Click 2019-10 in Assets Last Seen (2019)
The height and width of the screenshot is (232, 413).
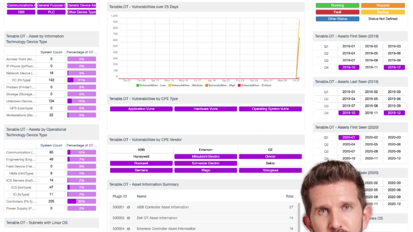pos(349,113)
